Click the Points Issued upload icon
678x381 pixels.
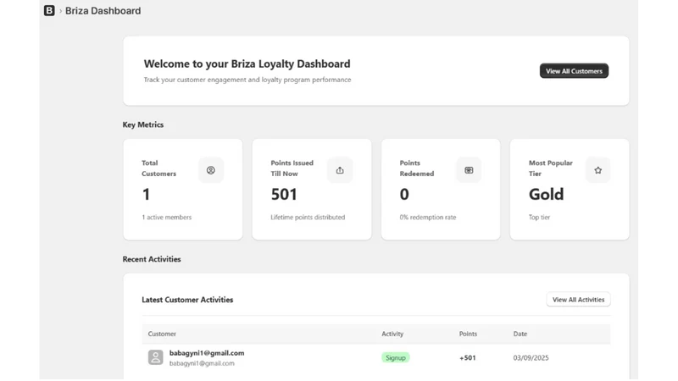pyautogui.click(x=340, y=170)
